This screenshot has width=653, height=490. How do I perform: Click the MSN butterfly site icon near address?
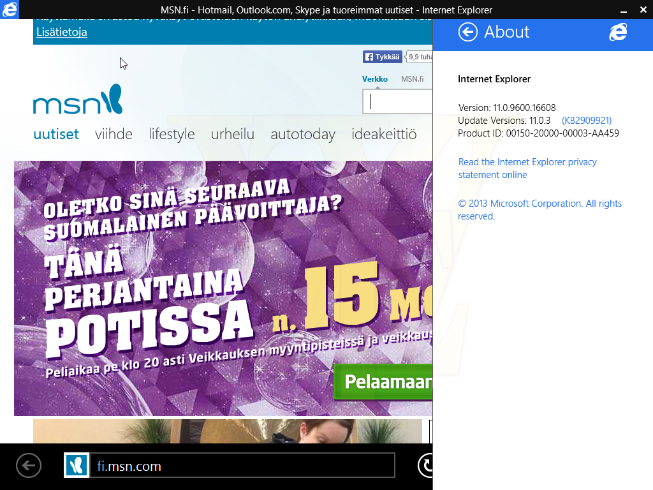[77, 465]
